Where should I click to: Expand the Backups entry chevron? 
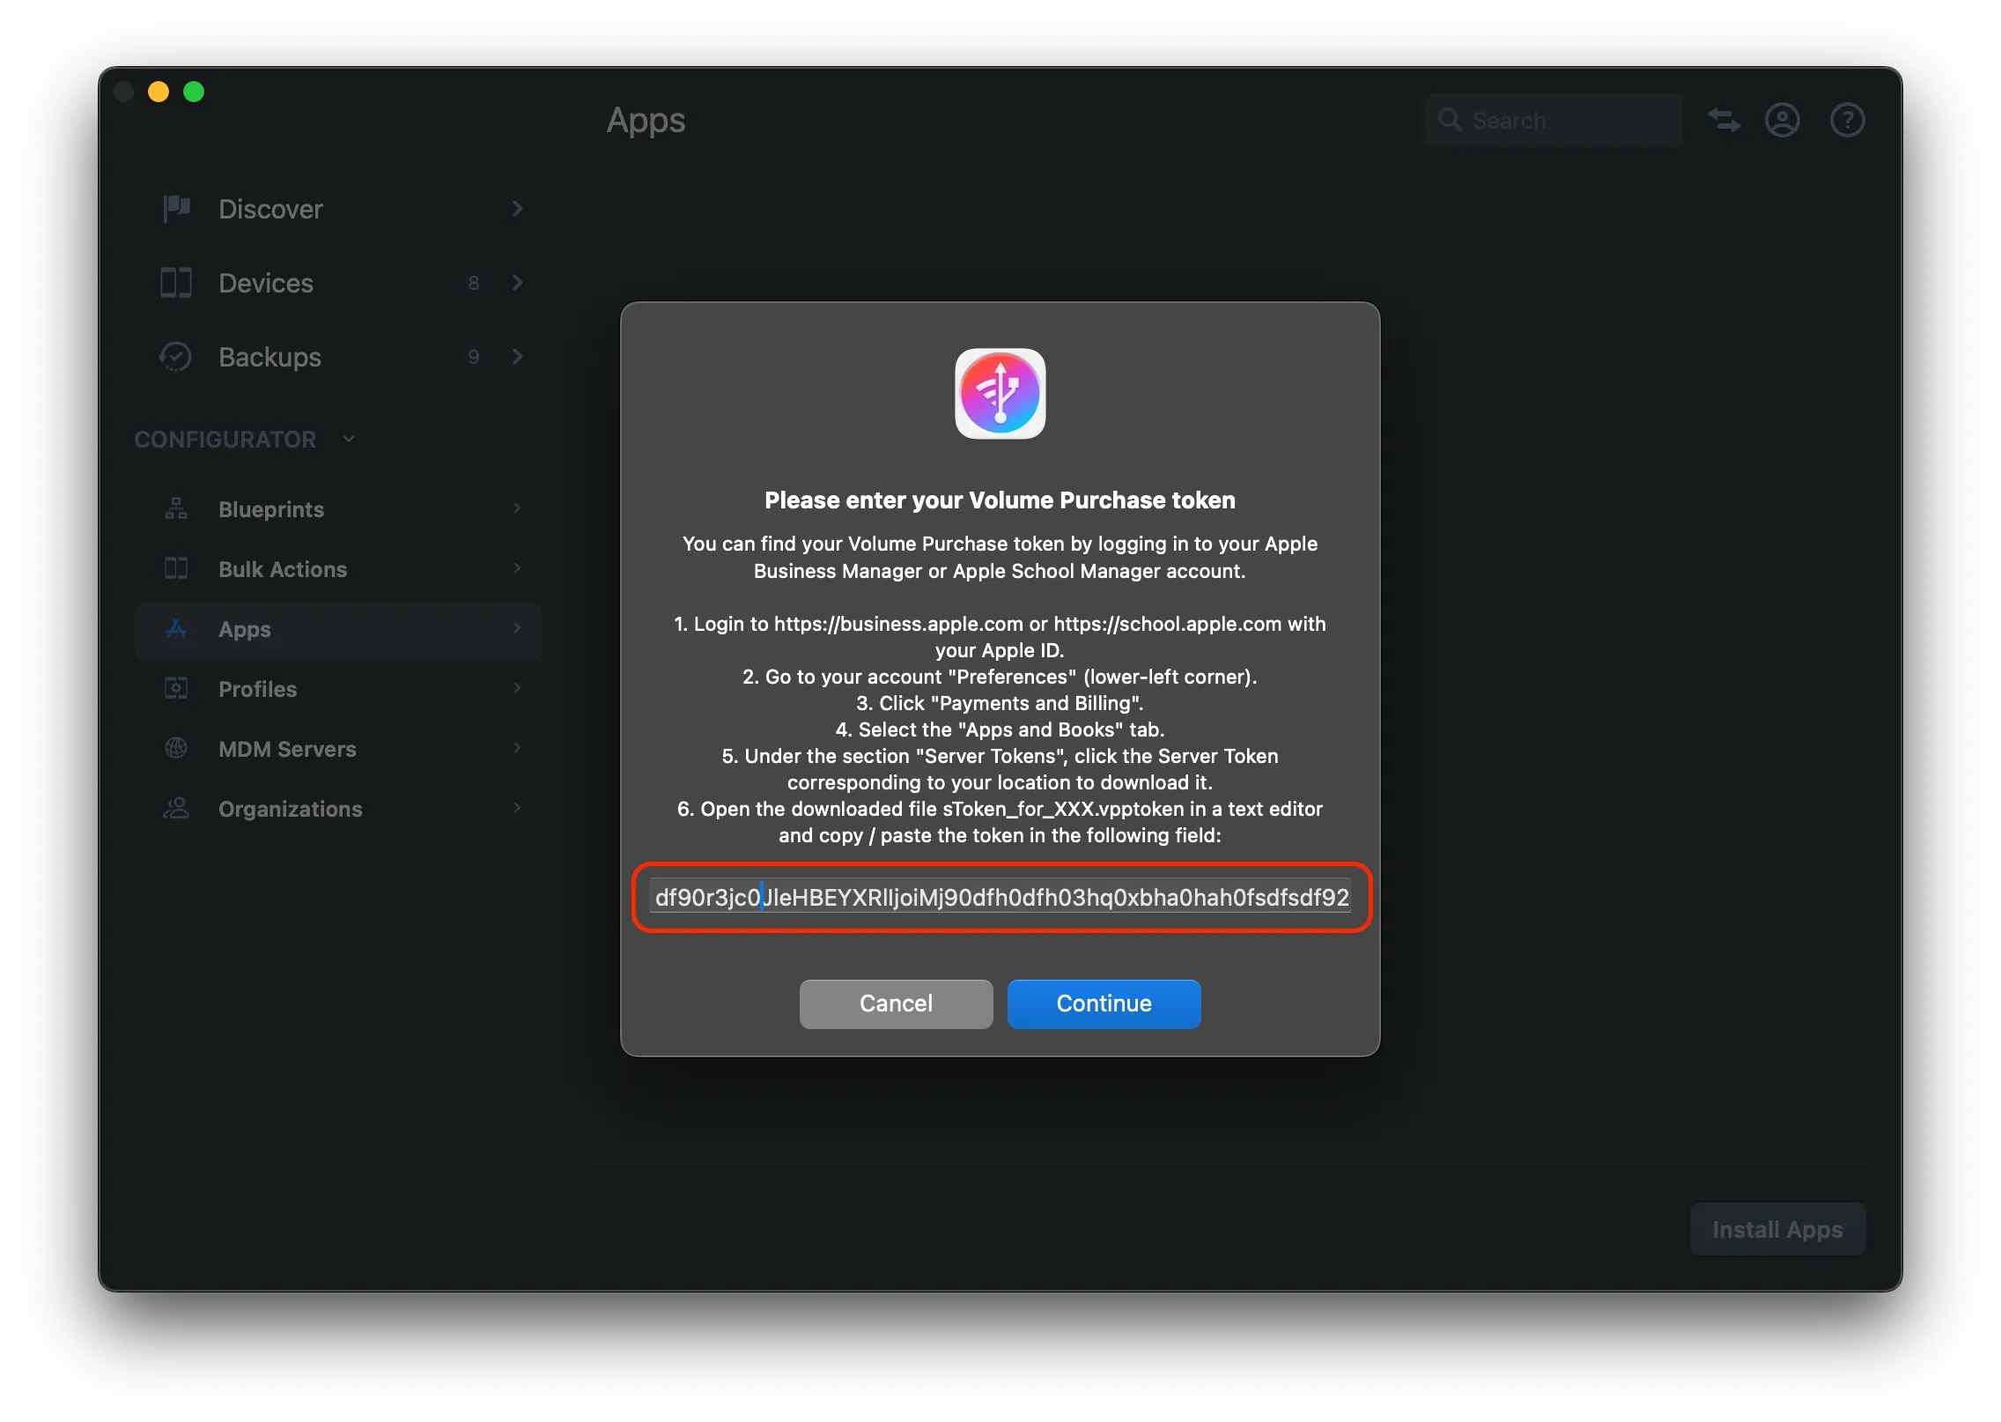518,357
